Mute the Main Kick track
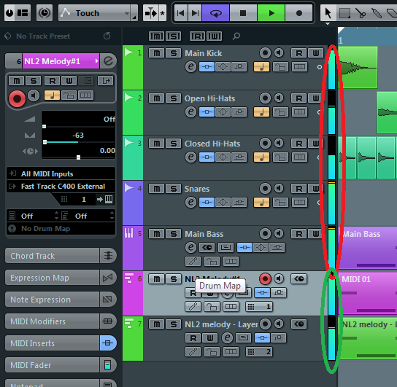397x387 pixels. [156, 53]
